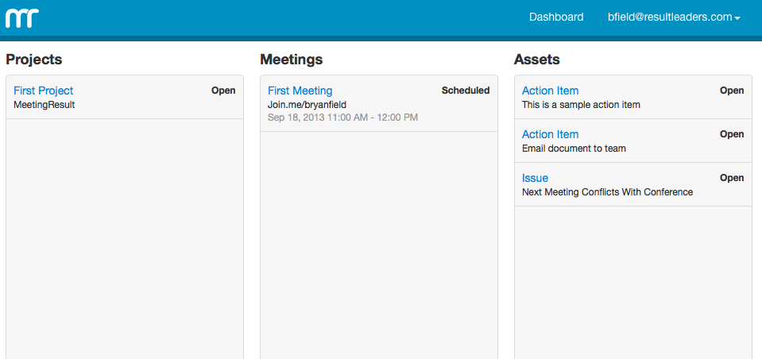Click the Meetings section heading
Image resolution: width=762 pixels, height=359 pixels.
point(292,60)
